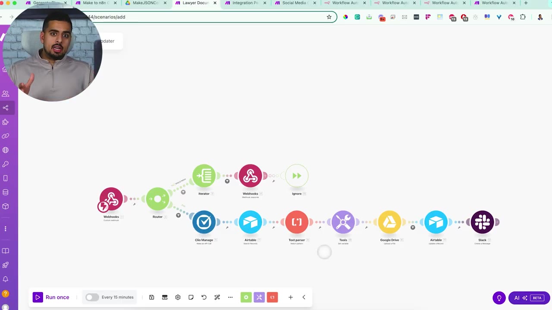Open the Clio Manage module
The image size is (552, 310).
click(x=204, y=222)
